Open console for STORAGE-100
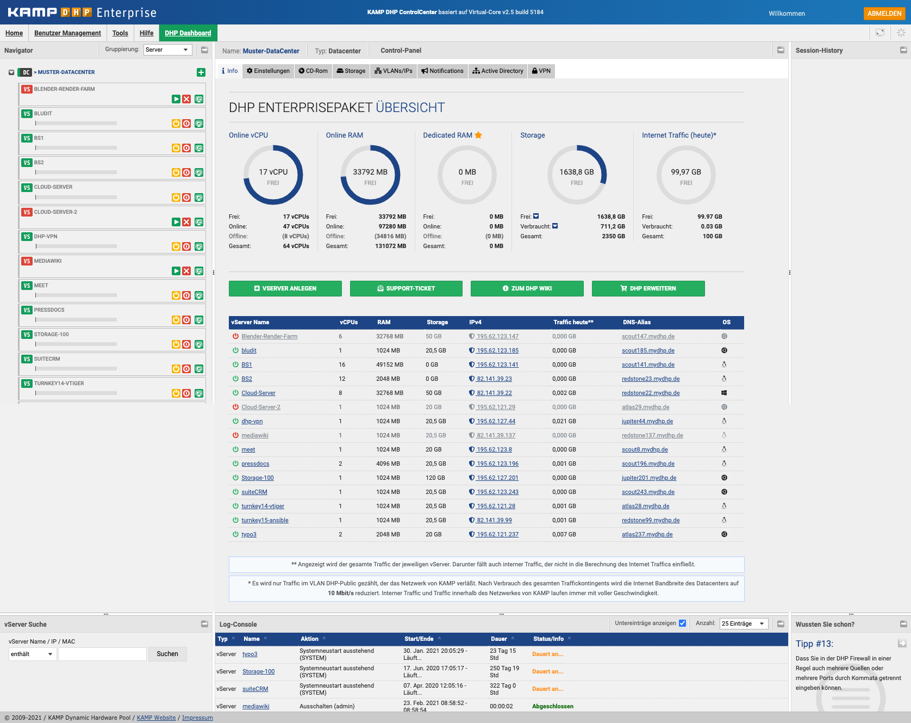This screenshot has height=723, width=911. [199, 344]
